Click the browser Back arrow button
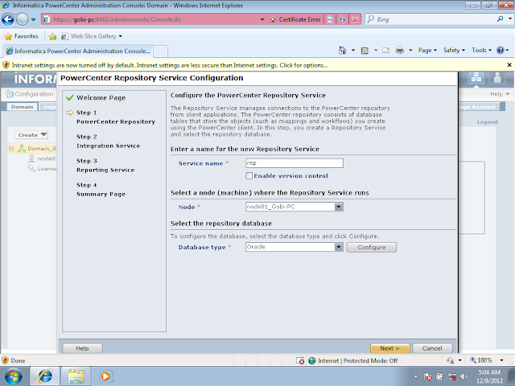 pyautogui.click(x=7, y=19)
